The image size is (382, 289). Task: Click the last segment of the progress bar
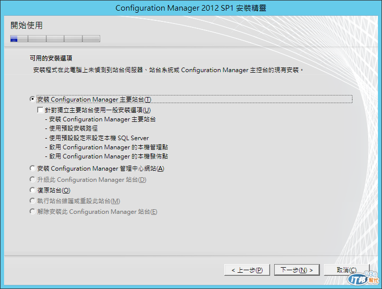[x=92, y=39]
